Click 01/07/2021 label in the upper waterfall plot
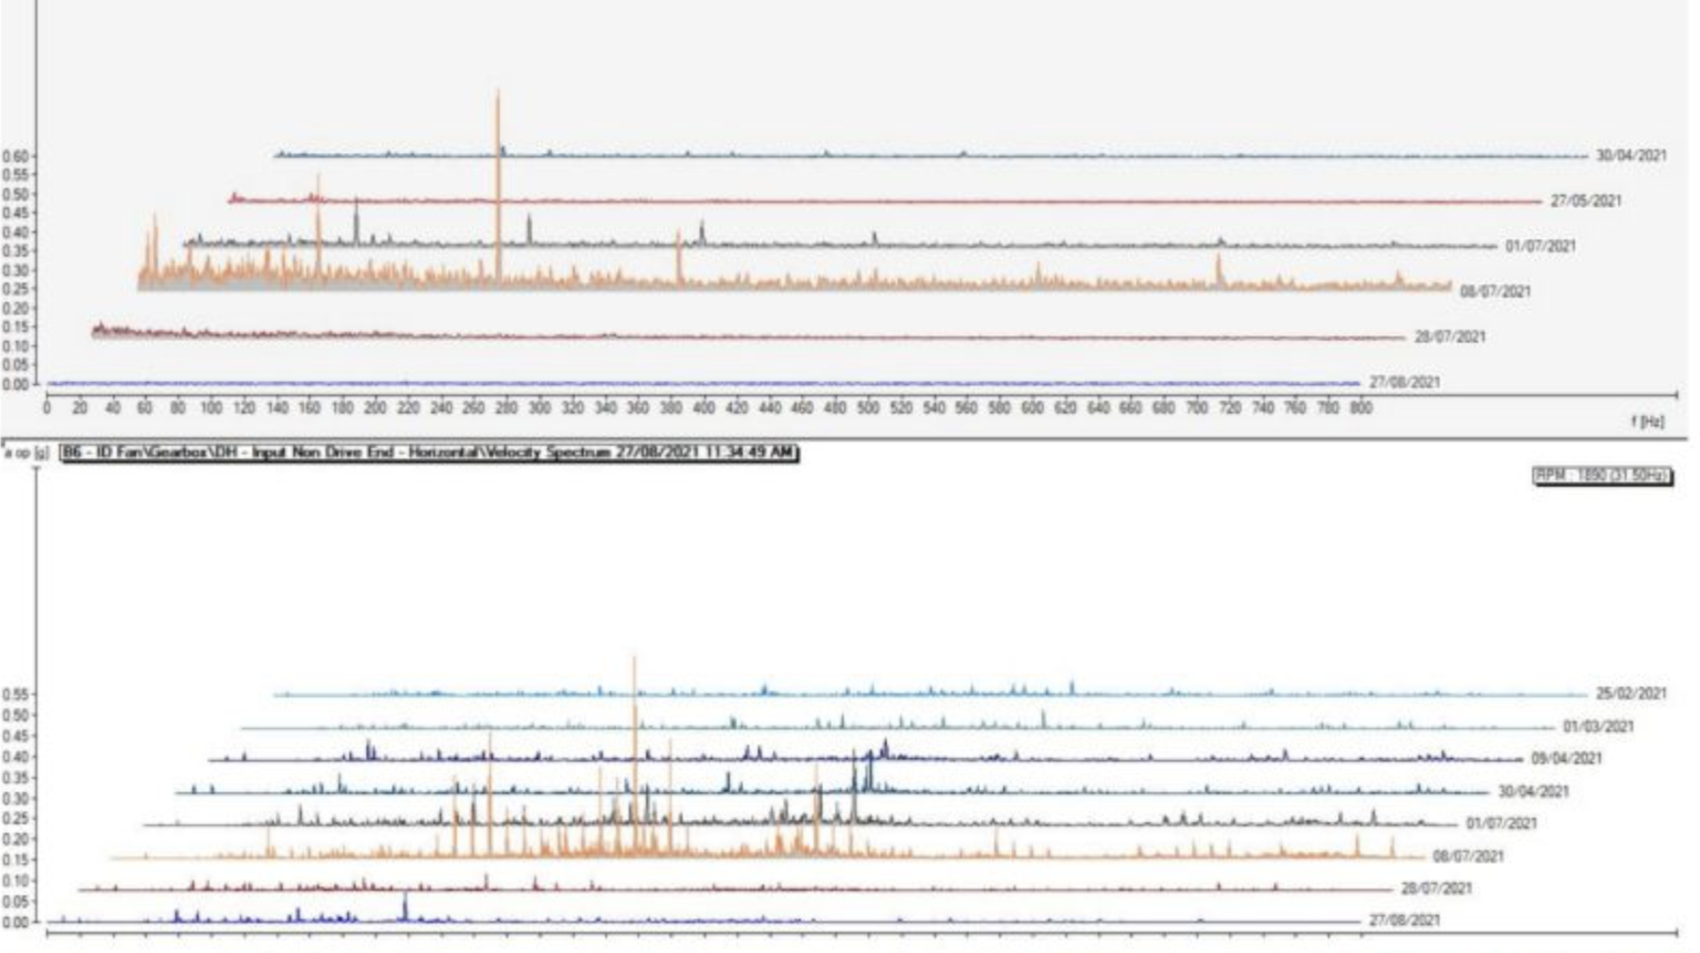The image size is (1700, 953). click(x=1540, y=246)
